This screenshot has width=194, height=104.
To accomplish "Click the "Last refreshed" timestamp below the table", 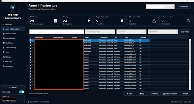I will (39, 94).
